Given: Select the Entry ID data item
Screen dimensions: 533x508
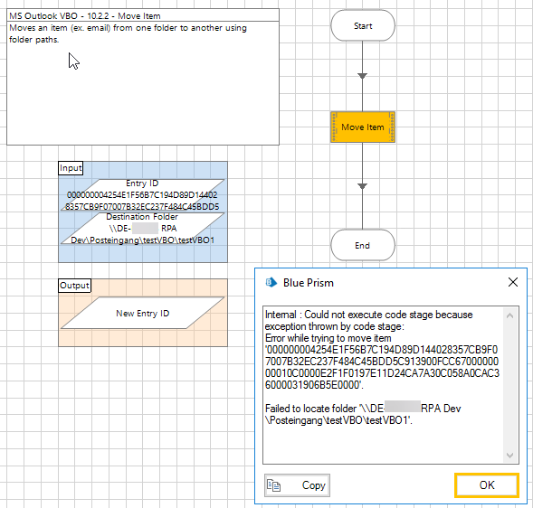Looking at the screenshot, I should point(142,195).
